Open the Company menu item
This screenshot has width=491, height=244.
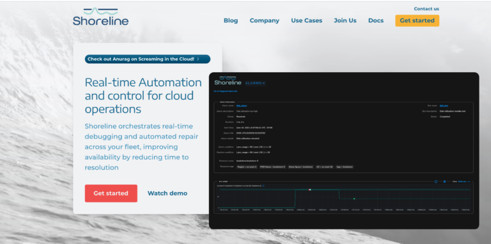click(x=264, y=20)
